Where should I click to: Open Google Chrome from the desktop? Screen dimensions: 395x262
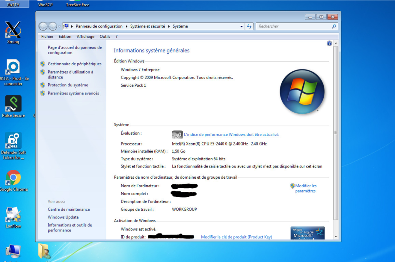click(14, 181)
